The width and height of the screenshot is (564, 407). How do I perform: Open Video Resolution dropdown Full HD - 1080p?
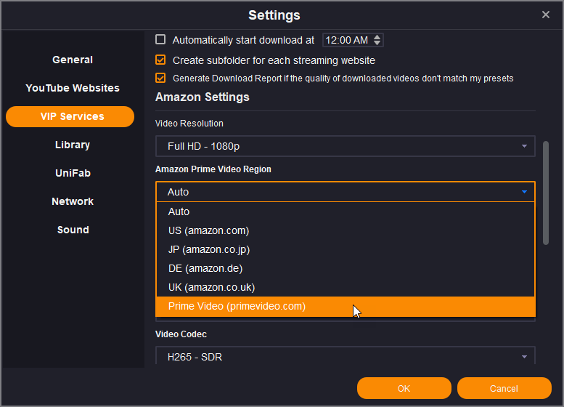345,146
